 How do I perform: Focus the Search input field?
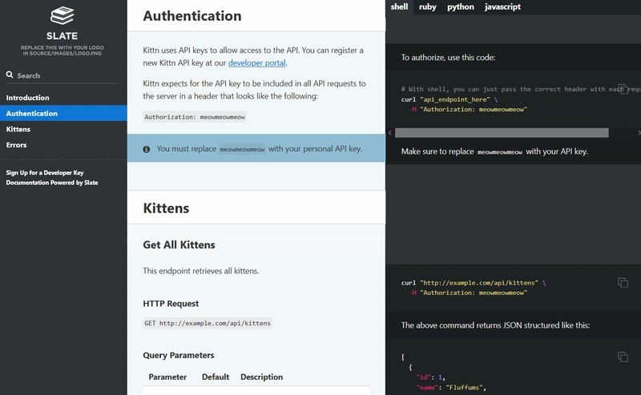pos(68,75)
